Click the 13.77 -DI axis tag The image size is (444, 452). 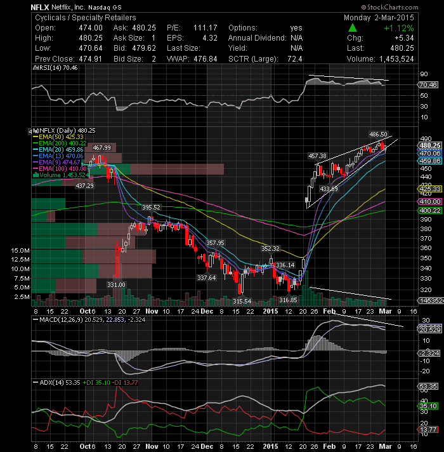[428, 430]
